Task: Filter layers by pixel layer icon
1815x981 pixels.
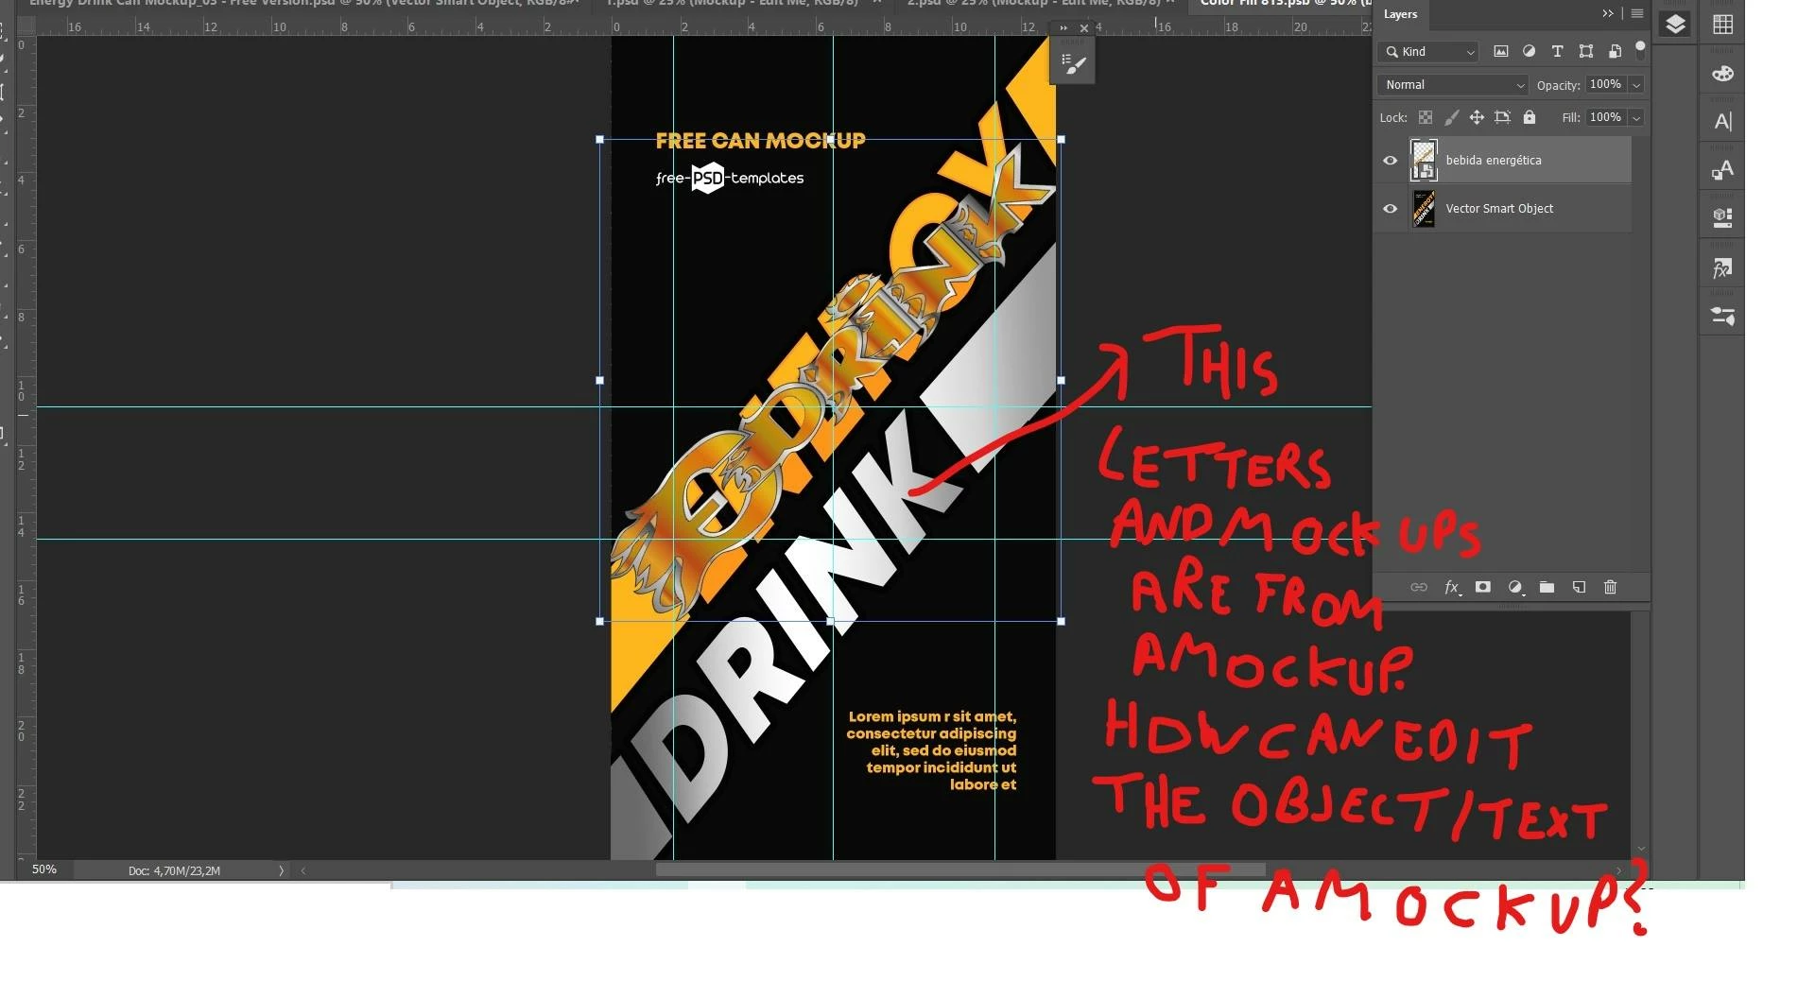Action: (x=1500, y=52)
